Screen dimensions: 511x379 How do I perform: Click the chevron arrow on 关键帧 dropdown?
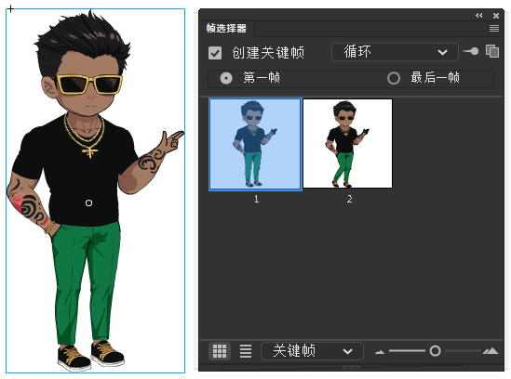pyautogui.click(x=348, y=351)
